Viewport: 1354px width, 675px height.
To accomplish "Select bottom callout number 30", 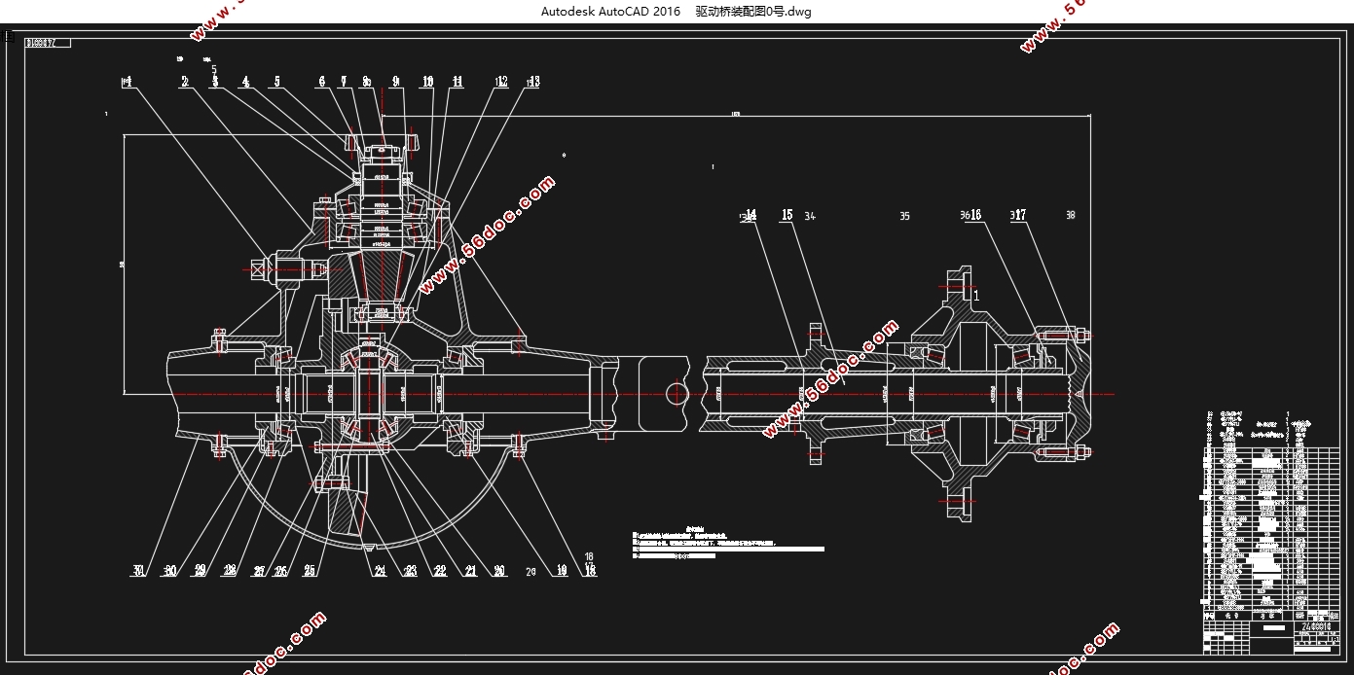I will [170, 572].
